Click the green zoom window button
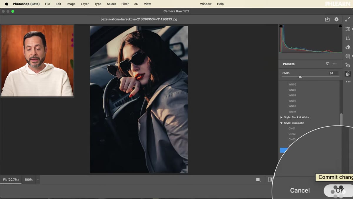The width and height of the screenshot is (353, 199). click(13, 11)
